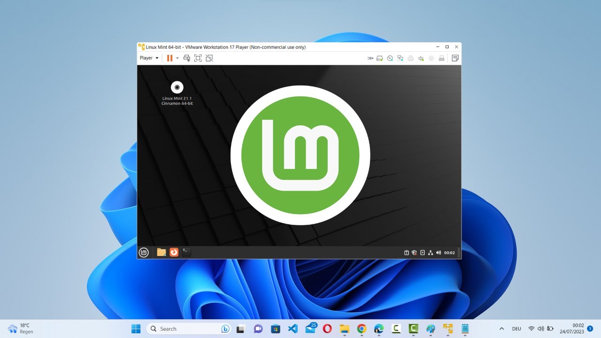Open Google Chrome from the taskbar

pos(362,329)
